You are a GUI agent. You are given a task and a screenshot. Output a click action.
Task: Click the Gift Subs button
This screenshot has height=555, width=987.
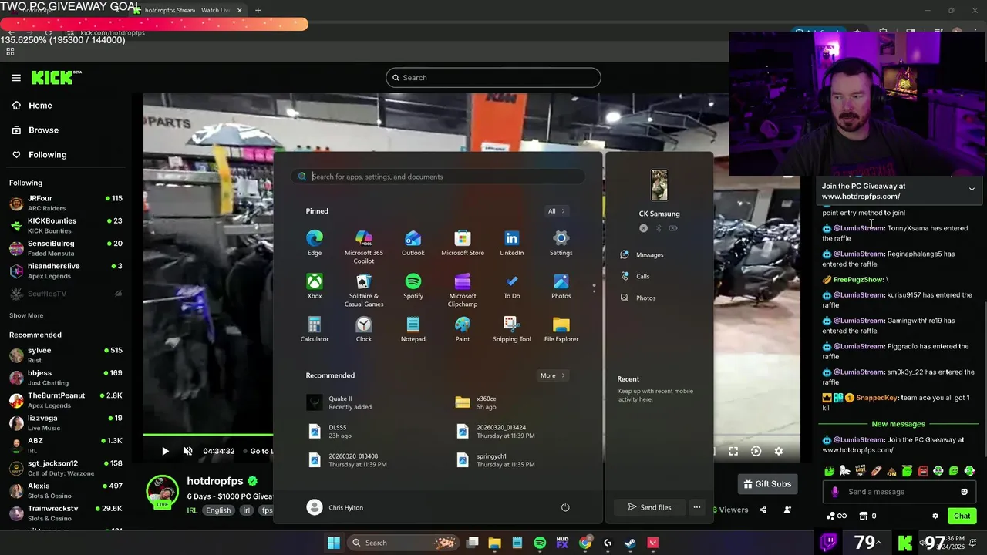(767, 484)
